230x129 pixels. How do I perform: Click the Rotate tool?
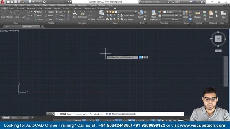click(49, 12)
